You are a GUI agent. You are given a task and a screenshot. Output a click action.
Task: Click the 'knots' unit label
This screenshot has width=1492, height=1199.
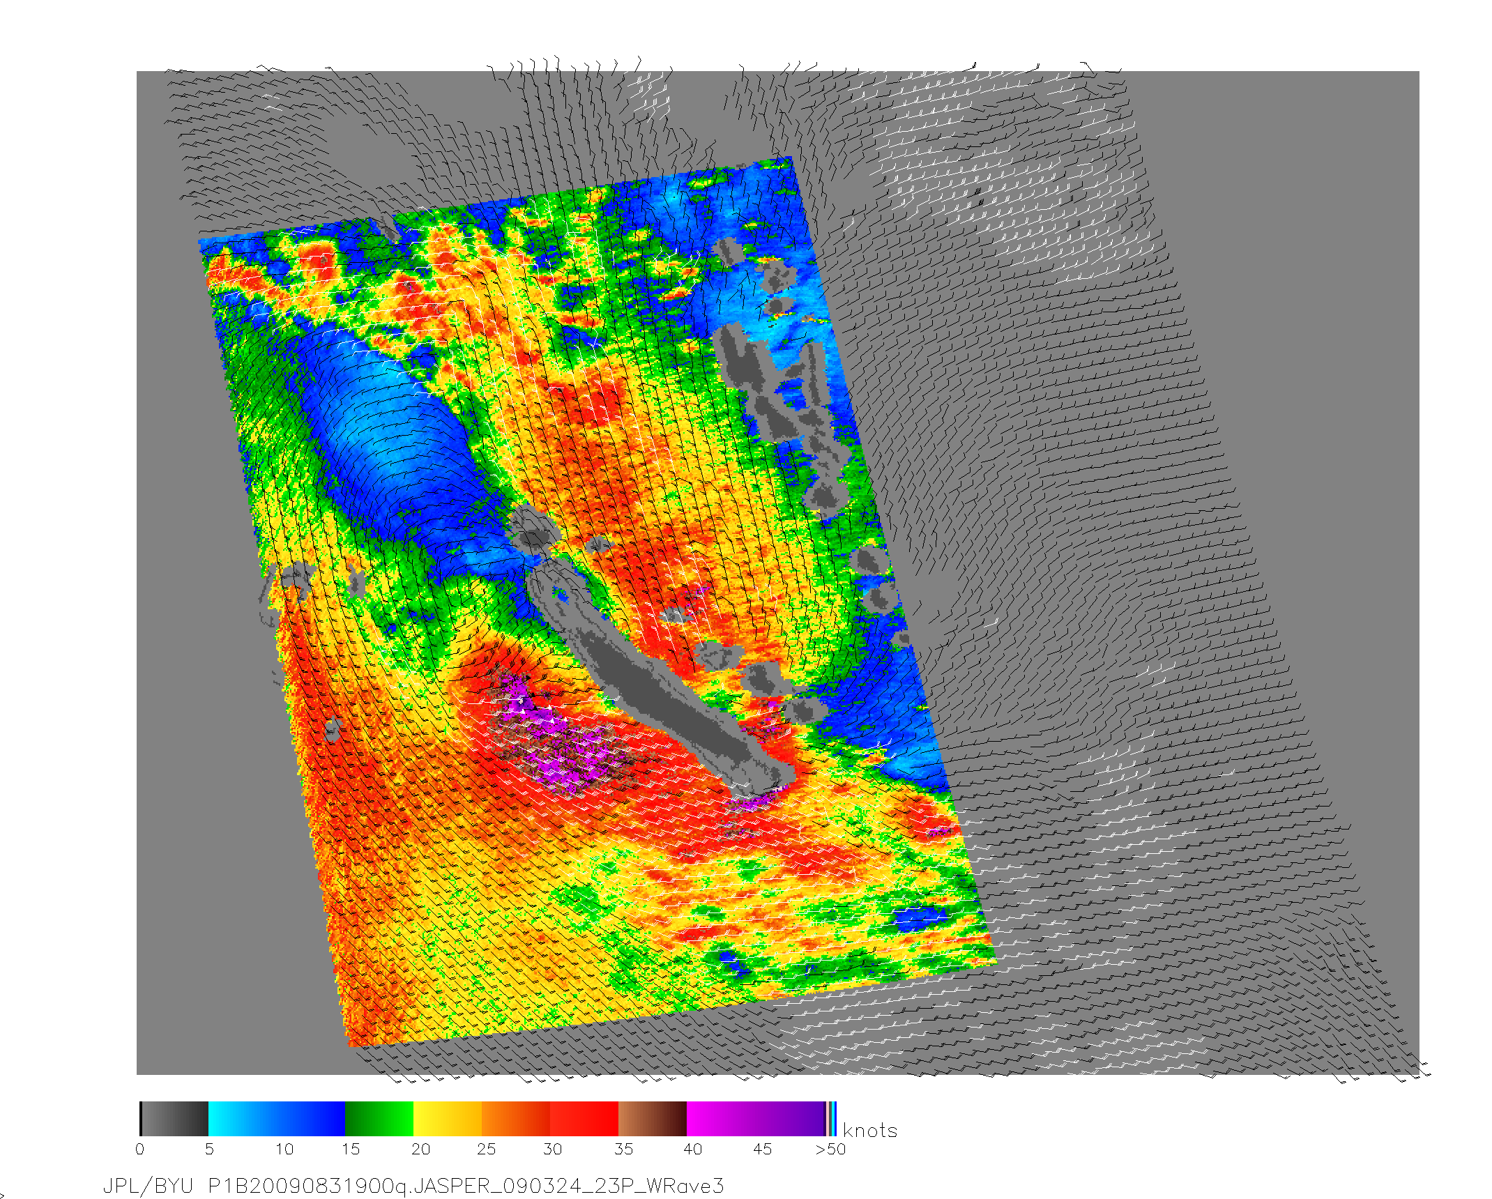tap(870, 1130)
